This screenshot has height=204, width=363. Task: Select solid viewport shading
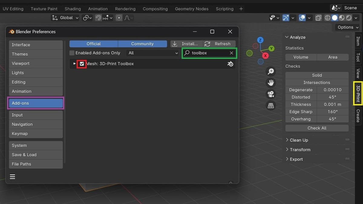click(x=335, y=18)
